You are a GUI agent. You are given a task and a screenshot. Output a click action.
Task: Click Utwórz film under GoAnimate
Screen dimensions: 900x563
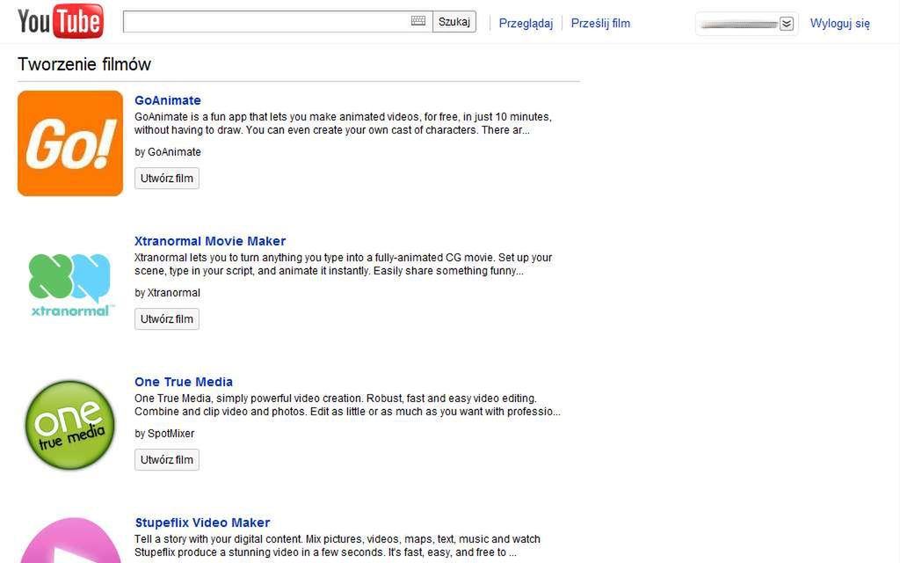coord(166,178)
